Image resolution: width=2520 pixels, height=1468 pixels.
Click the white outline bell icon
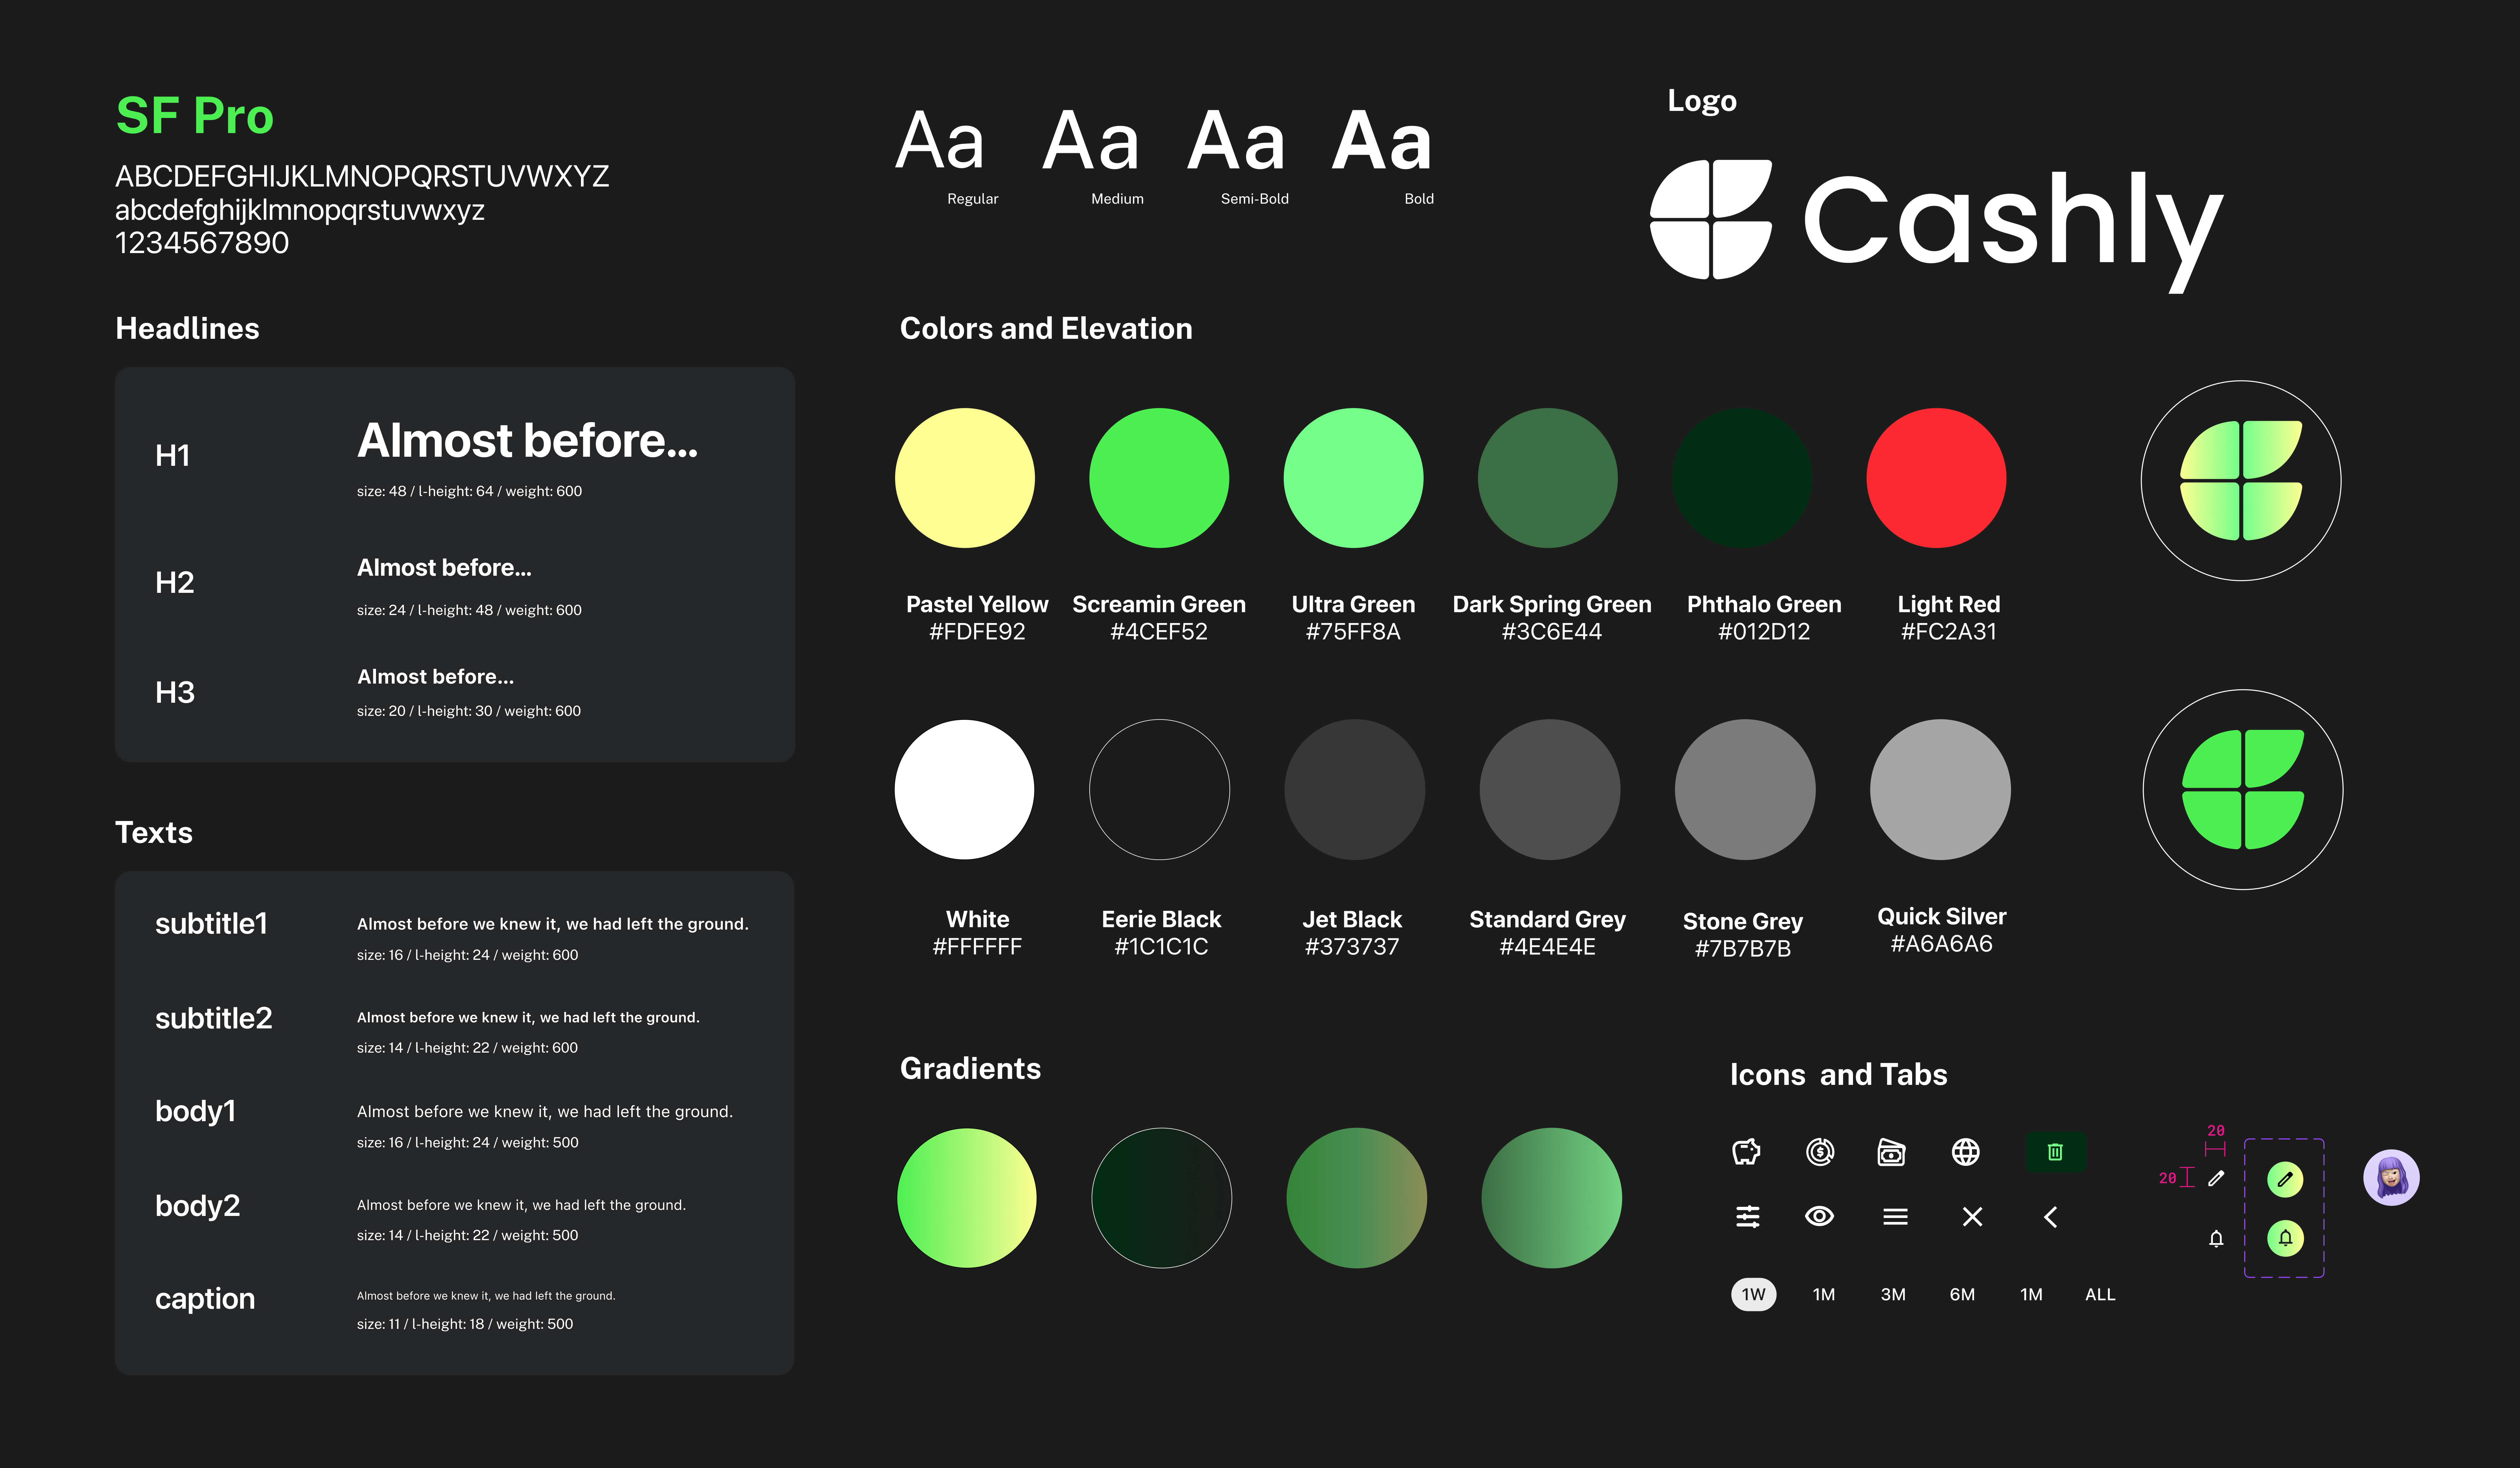[x=2216, y=1239]
